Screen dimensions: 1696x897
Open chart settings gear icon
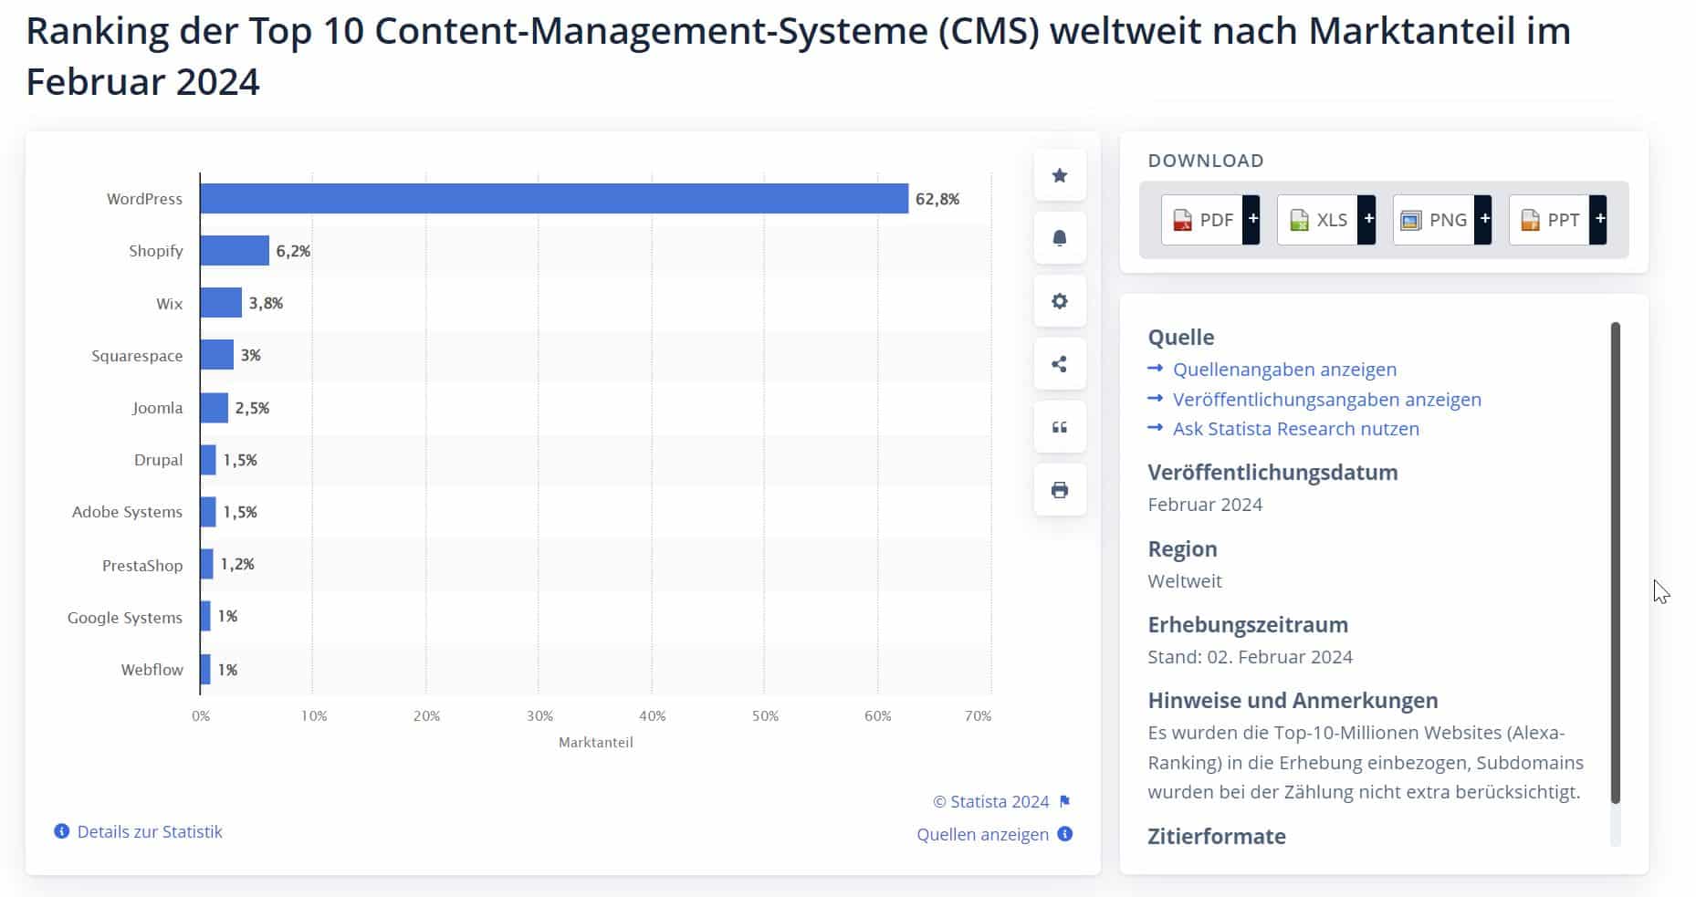coord(1060,301)
